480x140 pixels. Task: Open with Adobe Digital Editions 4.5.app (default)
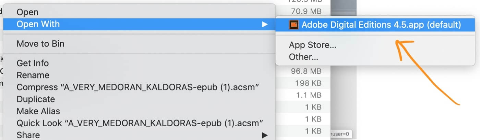coord(375,25)
